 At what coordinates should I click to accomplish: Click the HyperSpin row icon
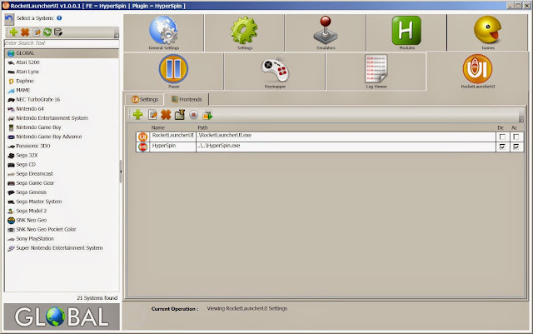click(x=142, y=147)
